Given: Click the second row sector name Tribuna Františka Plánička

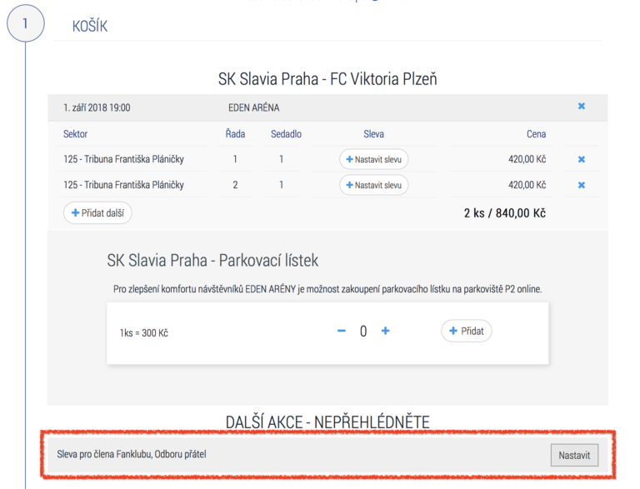Looking at the screenshot, I should point(123,185).
